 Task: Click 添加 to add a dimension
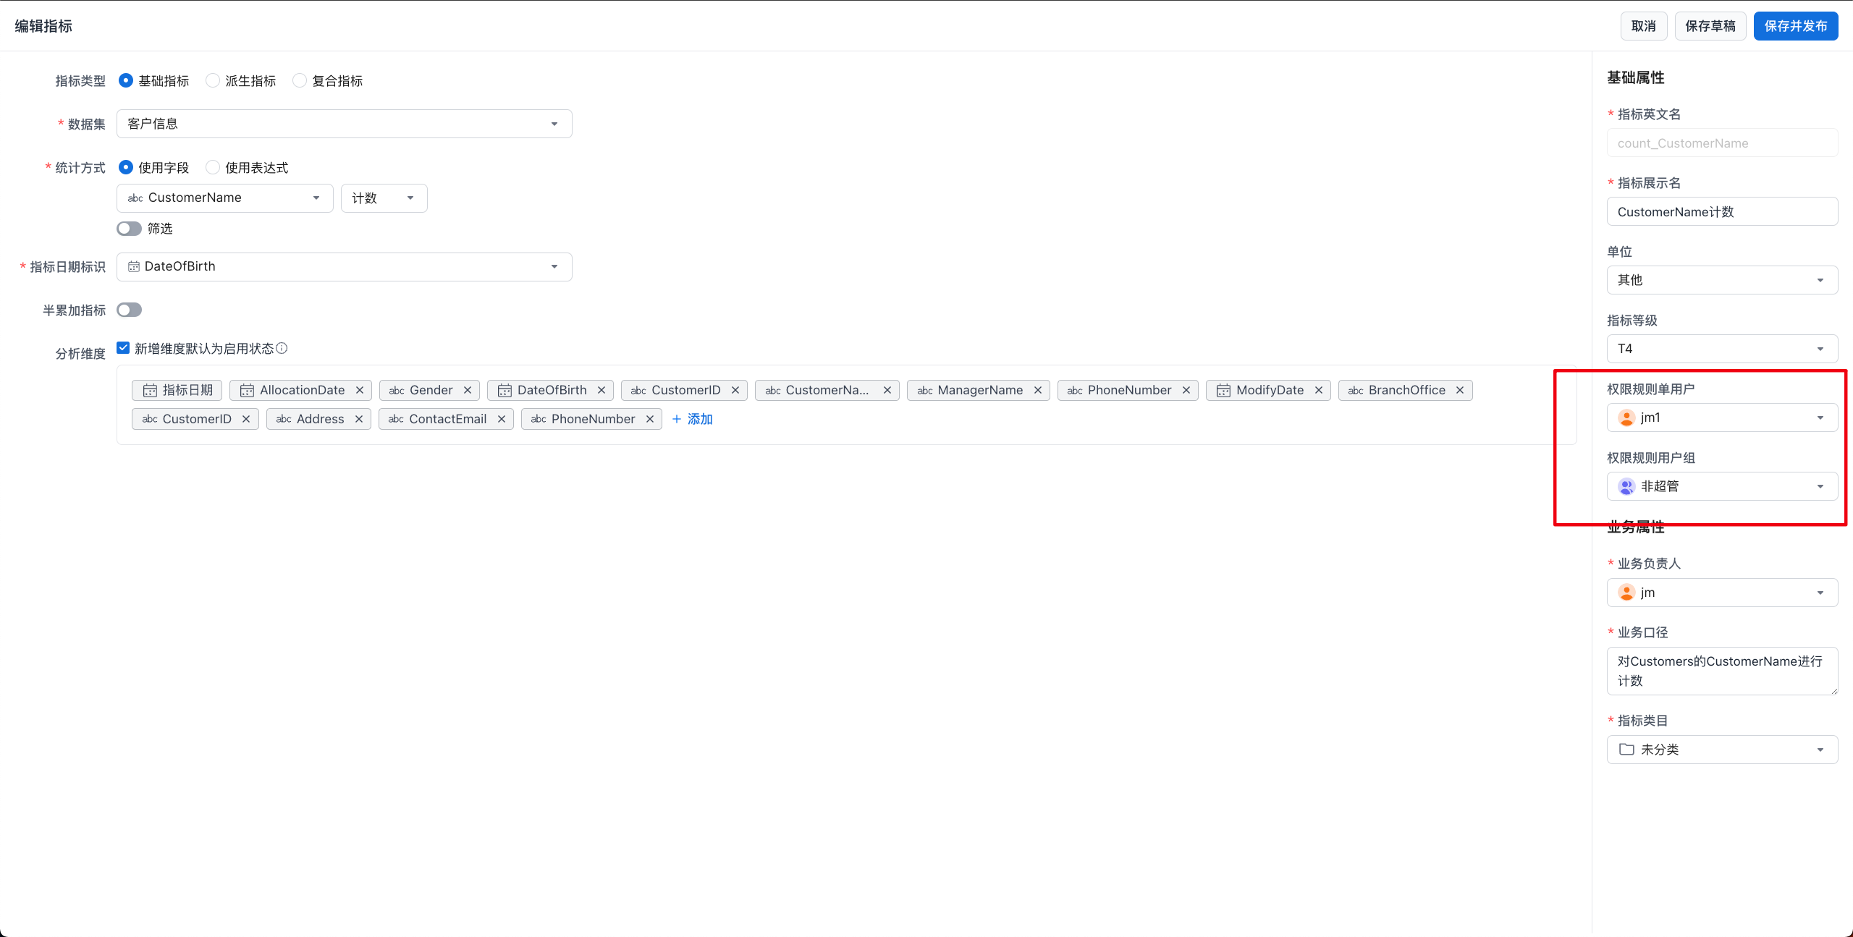coord(693,419)
